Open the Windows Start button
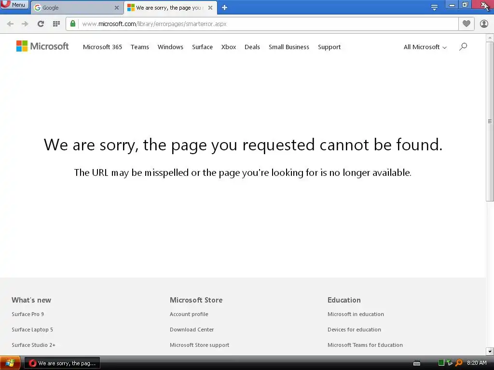The height and width of the screenshot is (370, 494). [x=10, y=363]
